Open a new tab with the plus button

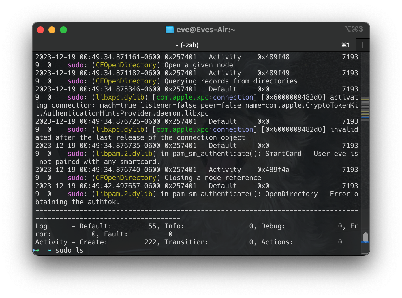(363, 45)
